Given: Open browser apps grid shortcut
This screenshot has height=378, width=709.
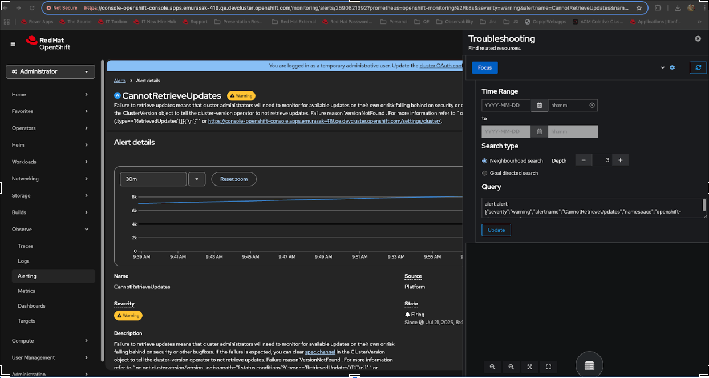Looking at the screenshot, I should click(6, 22).
